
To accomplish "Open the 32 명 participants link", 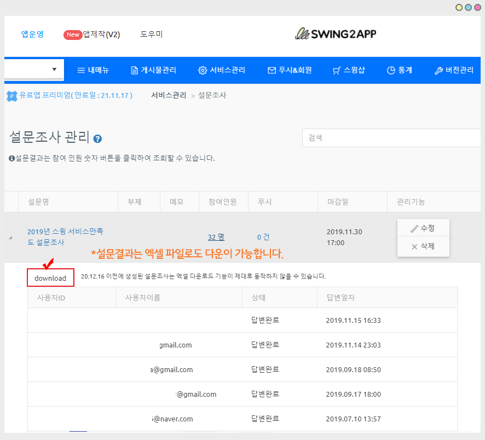I will [x=216, y=237].
